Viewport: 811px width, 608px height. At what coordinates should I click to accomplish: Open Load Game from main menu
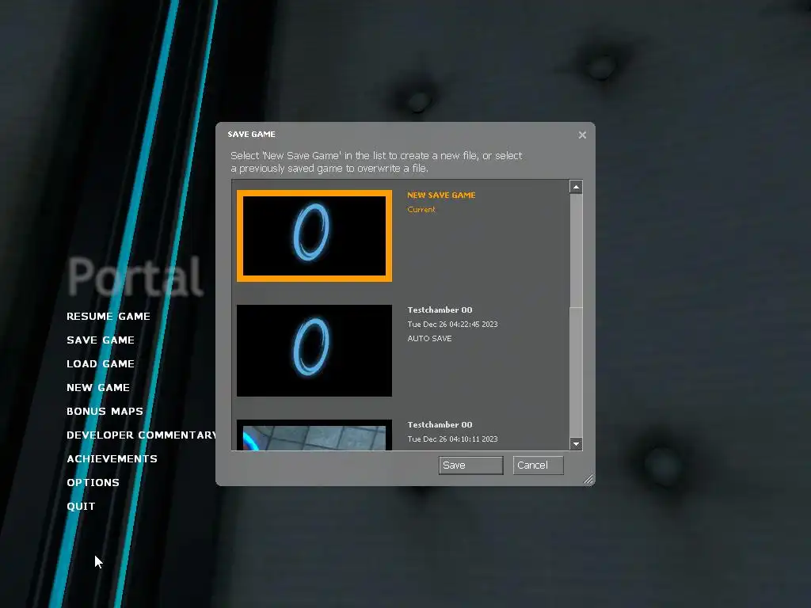click(x=101, y=363)
